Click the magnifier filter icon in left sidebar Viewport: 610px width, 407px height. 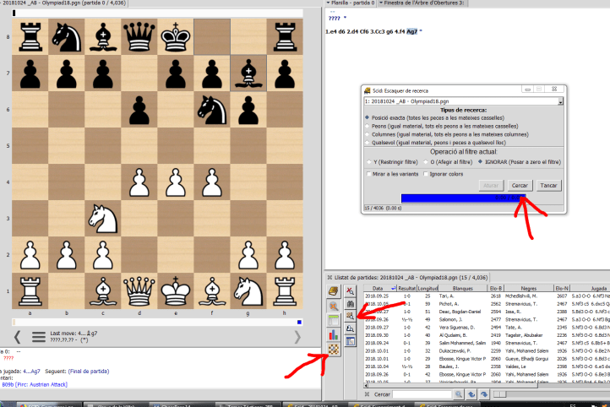[333, 305]
